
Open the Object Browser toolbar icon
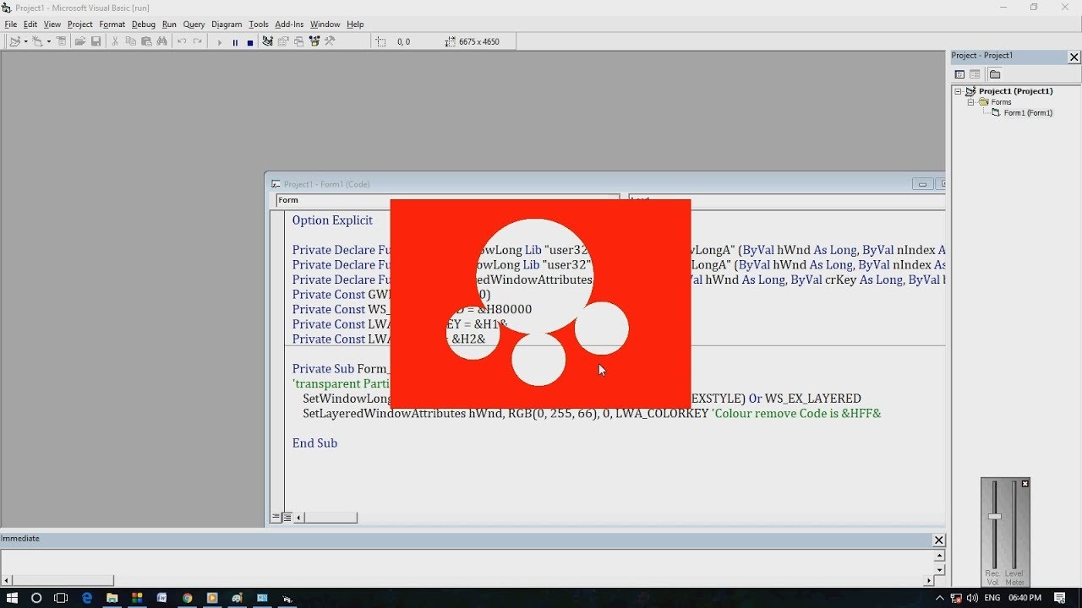(x=314, y=41)
